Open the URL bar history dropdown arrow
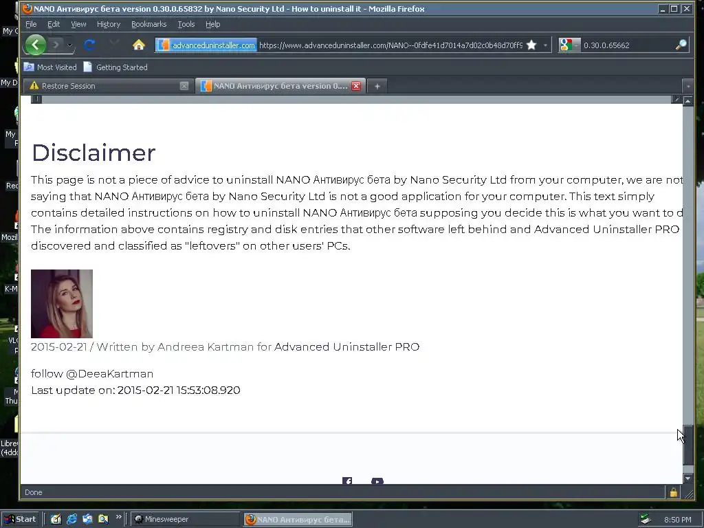The height and width of the screenshot is (528, 704). [x=545, y=45]
